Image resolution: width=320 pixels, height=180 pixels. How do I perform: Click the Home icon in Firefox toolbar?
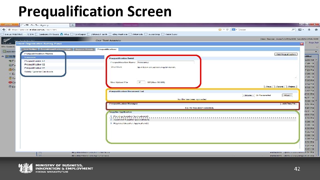(x=316, y=30)
